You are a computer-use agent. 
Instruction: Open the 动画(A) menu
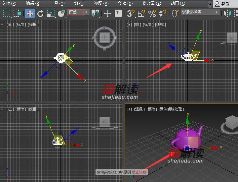(x=178, y=3)
